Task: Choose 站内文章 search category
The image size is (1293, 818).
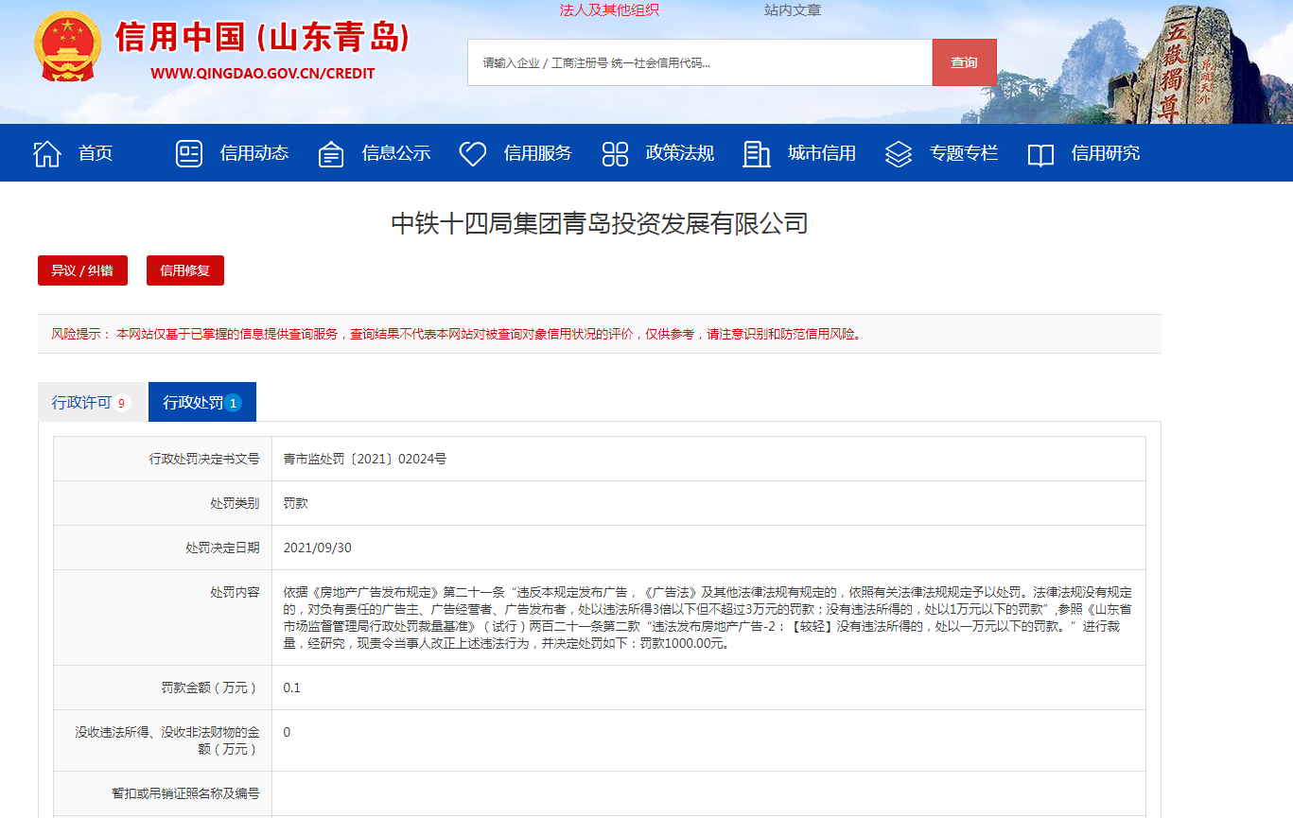Action: 793,10
